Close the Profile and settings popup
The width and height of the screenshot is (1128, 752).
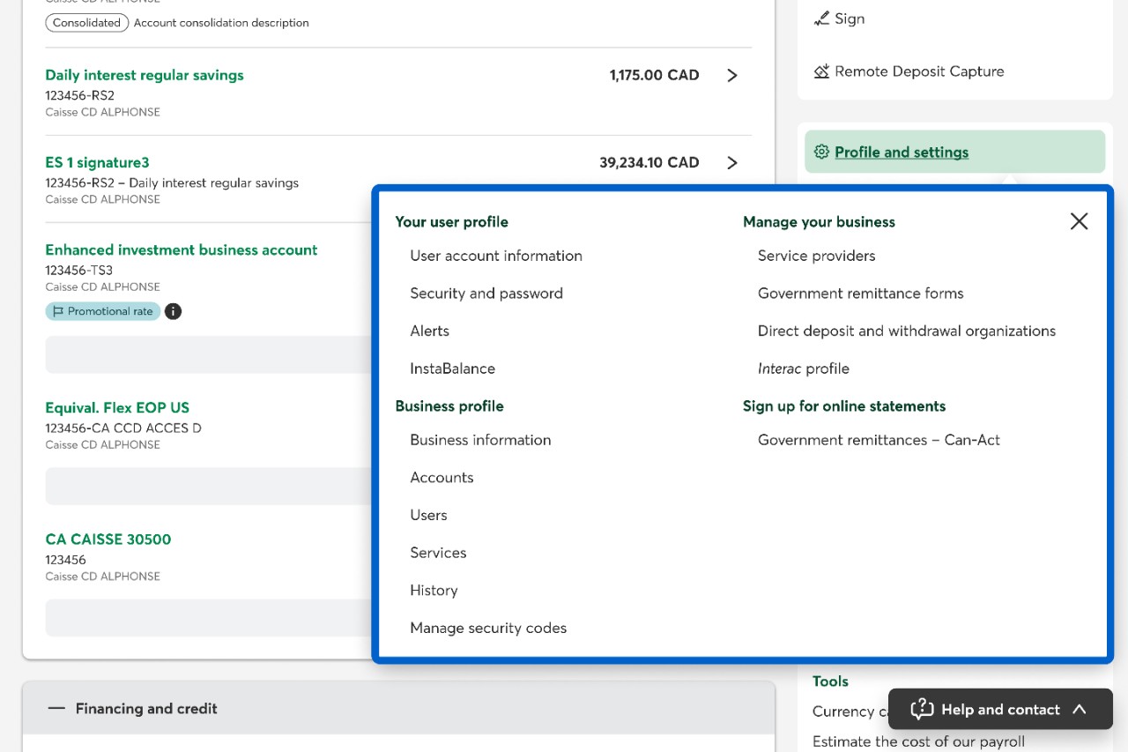pyautogui.click(x=1079, y=221)
